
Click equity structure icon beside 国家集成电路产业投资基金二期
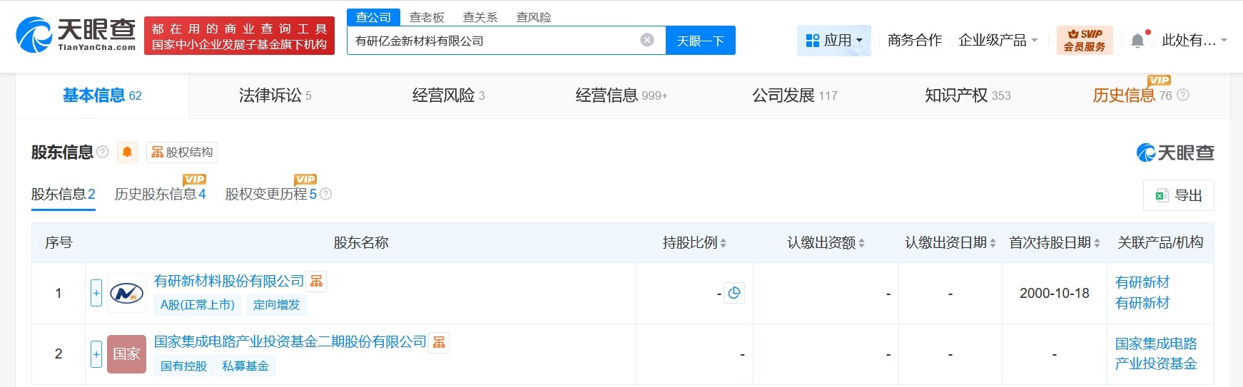tap(439, 342)
